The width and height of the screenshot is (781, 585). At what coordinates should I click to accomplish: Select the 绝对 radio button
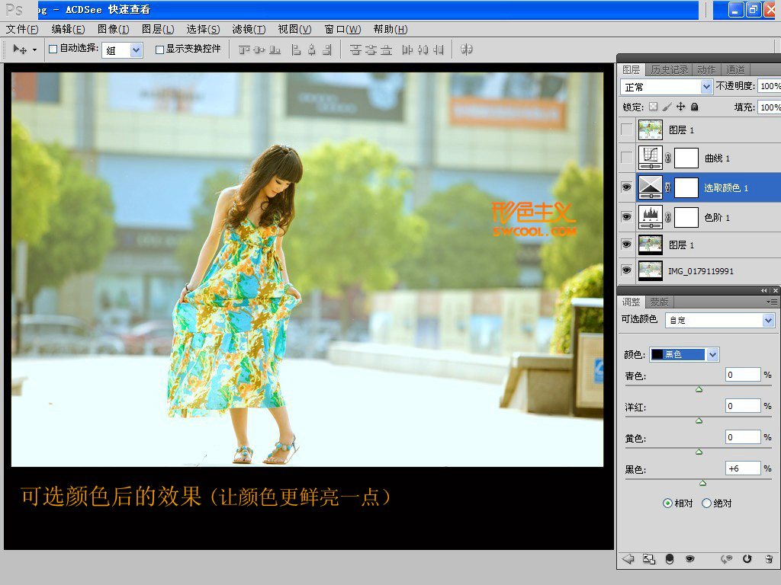[706, 503]
